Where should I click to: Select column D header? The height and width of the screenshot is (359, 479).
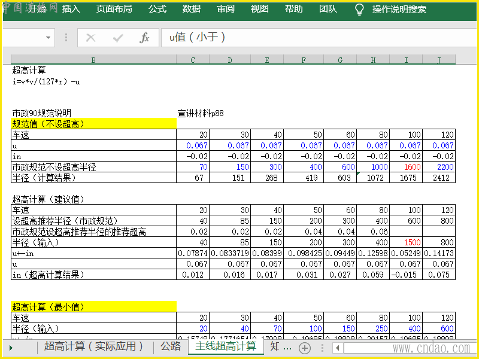[x=230, y=59]
